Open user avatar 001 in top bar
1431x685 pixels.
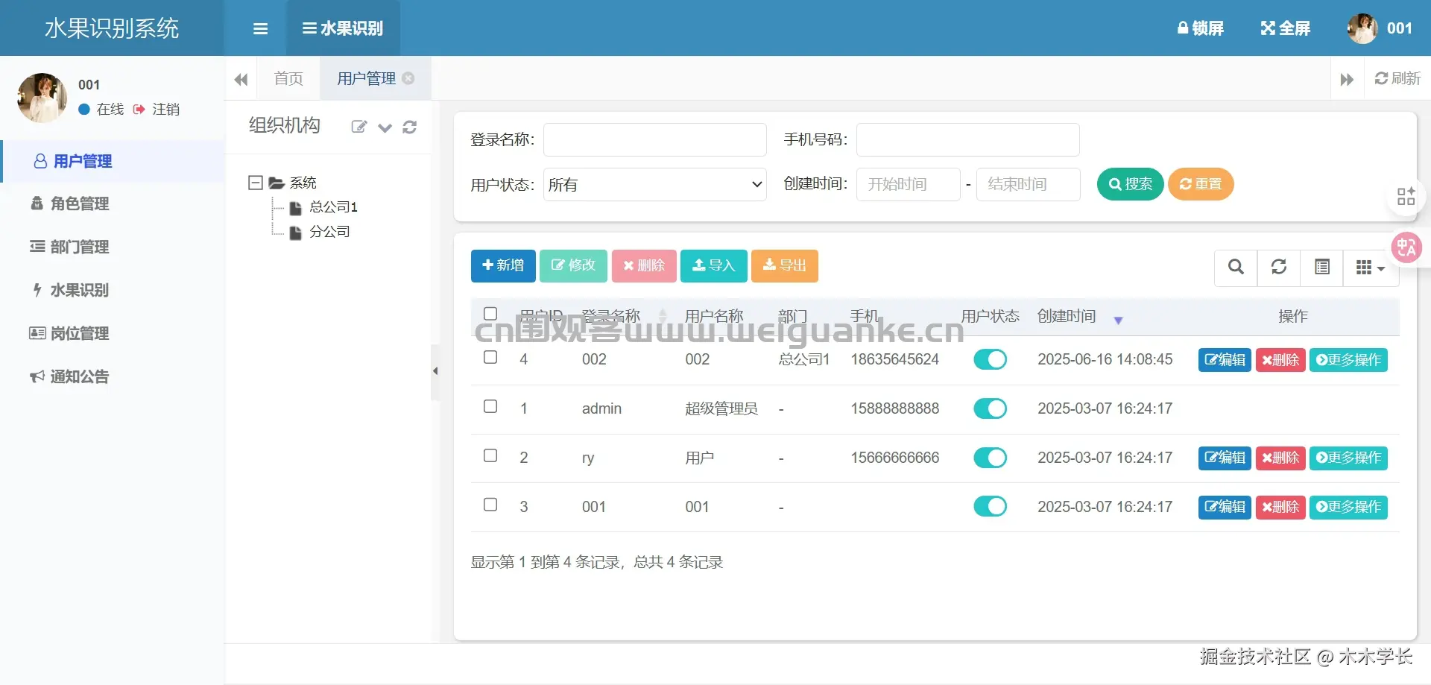[1379, 28]
